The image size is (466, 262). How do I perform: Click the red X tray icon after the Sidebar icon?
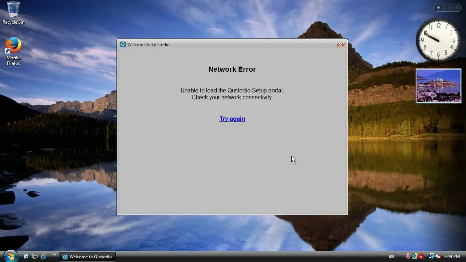coord(421,256)
